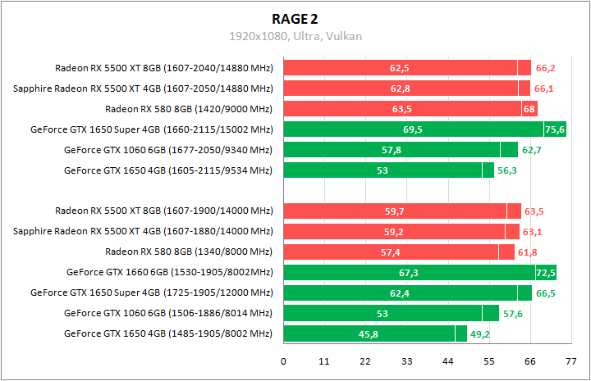This screenshot has height=381, width=591.
Task: Click the value 72,5 at the bar end
Action: [546, 273]
